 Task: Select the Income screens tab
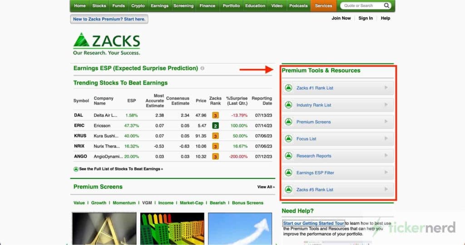click(166, 203)
